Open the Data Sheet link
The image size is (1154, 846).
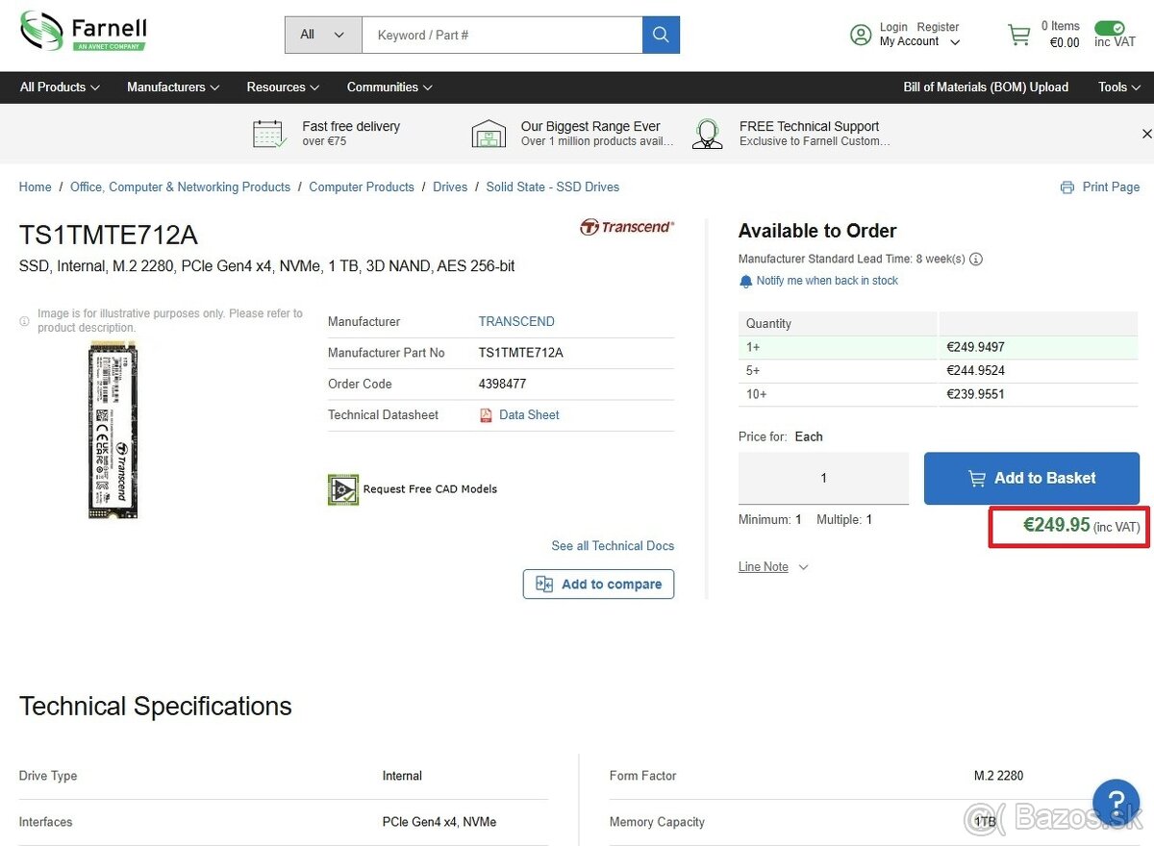528,415
